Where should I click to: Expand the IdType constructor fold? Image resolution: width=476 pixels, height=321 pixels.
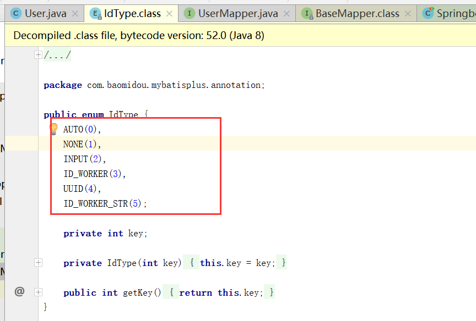(x=38, y=263)
